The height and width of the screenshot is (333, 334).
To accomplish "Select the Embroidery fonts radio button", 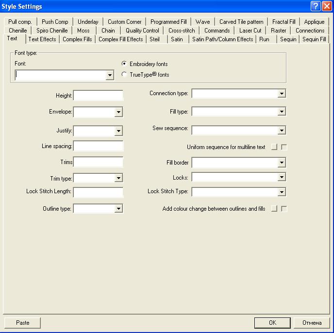I will pos(124,64).
